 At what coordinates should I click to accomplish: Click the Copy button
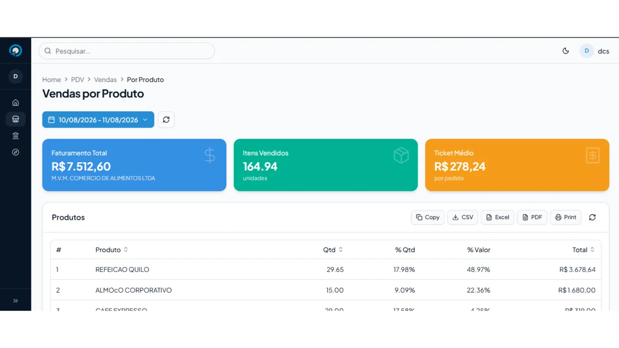428,217
